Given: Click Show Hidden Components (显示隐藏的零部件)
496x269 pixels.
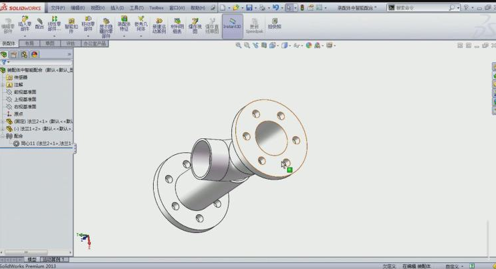Looking at the screenshot, I should tap(106, 28).
